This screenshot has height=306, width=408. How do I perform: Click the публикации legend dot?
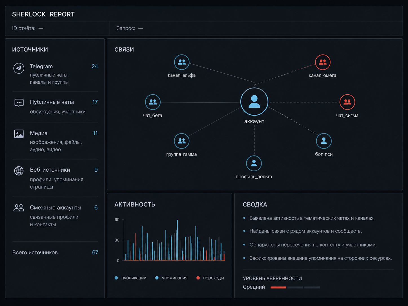(x=116, y=278)
